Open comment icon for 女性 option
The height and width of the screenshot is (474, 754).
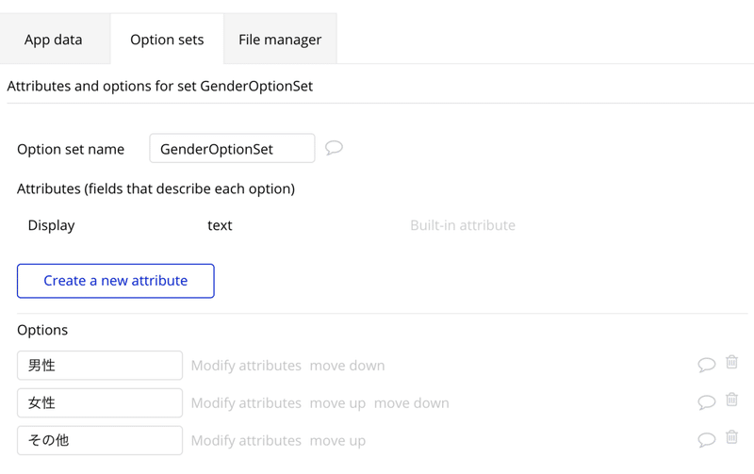coord(706,402)
